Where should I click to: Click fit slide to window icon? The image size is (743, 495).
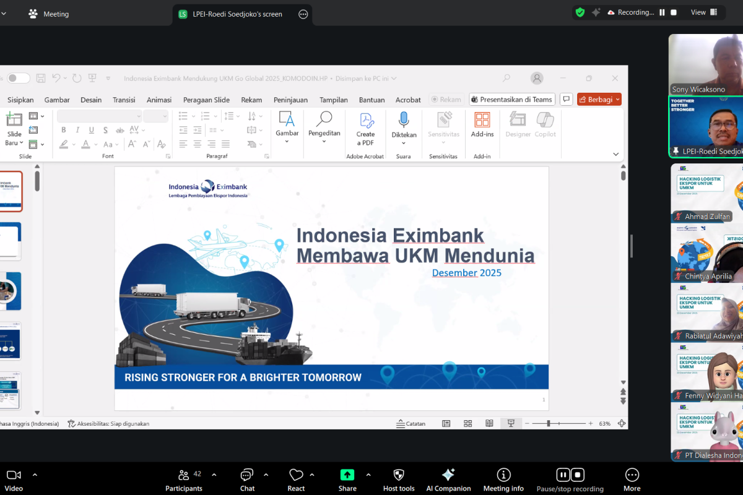click(x=622, y=424)
